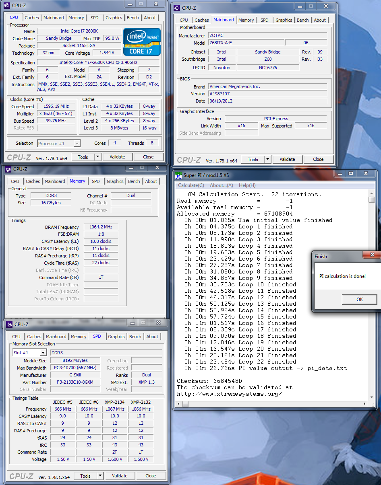Click Validate button in Mainboard window
The width and height of the screenshot is (381, 485).
click(287, 159)
